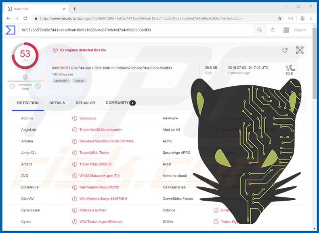319x233 pixels.
Task: Click the BitDefender engine name
Action: click(31, 187)
